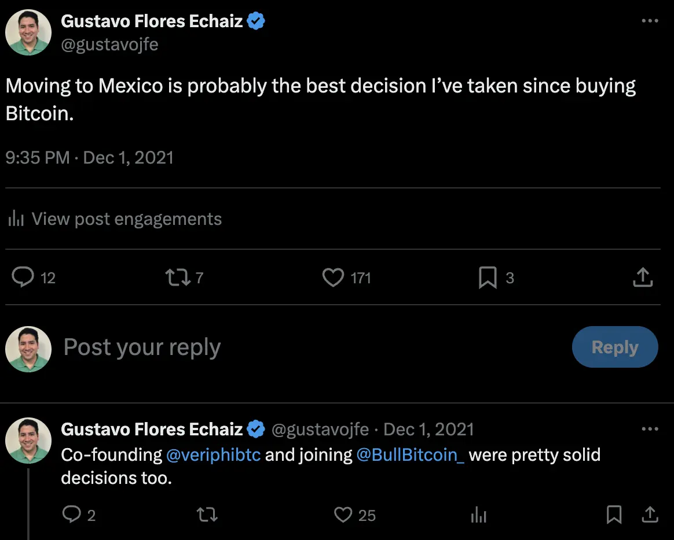Screen dimensions: 674x540
Task: Share the follow-up tweet
Action: pos(650,515)
